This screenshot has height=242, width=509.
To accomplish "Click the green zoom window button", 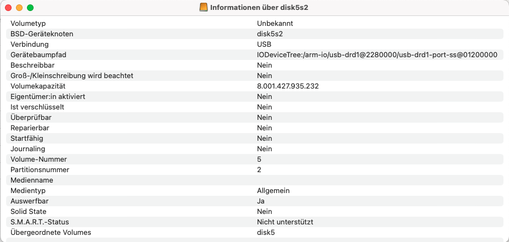I will 30,8.
